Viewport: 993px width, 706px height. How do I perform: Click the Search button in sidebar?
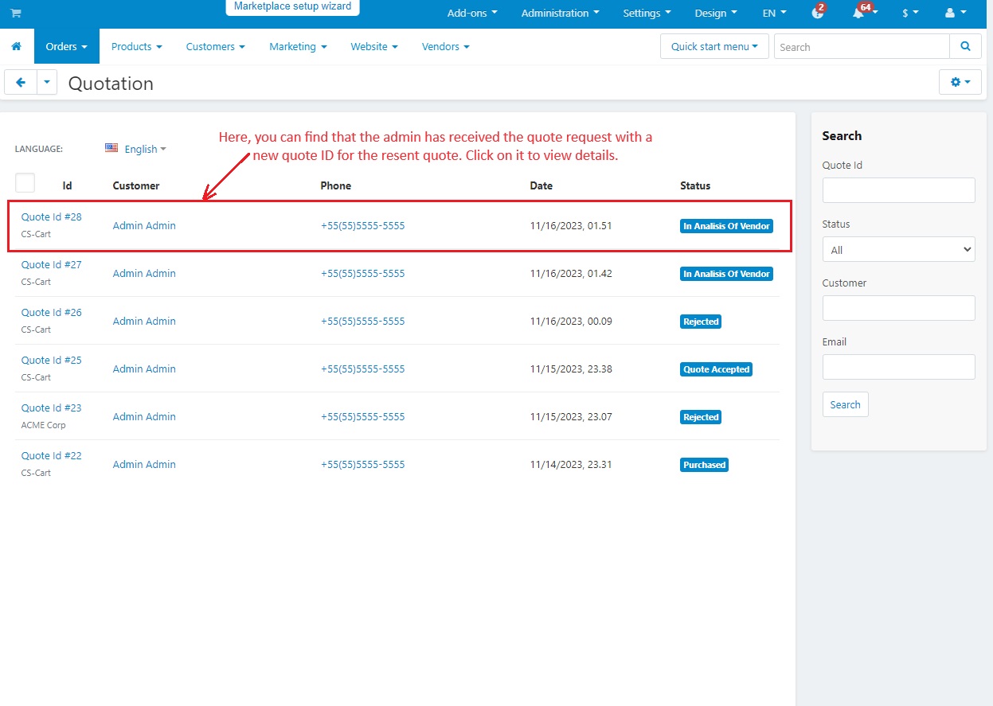pos(845,404)
